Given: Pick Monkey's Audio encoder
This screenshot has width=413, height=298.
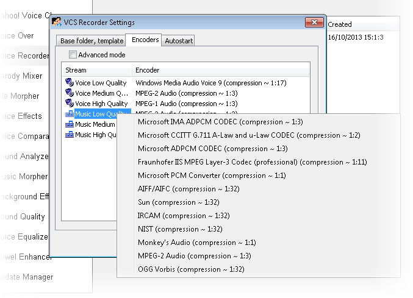Looking at the screenshot, I should coord(197,243).
